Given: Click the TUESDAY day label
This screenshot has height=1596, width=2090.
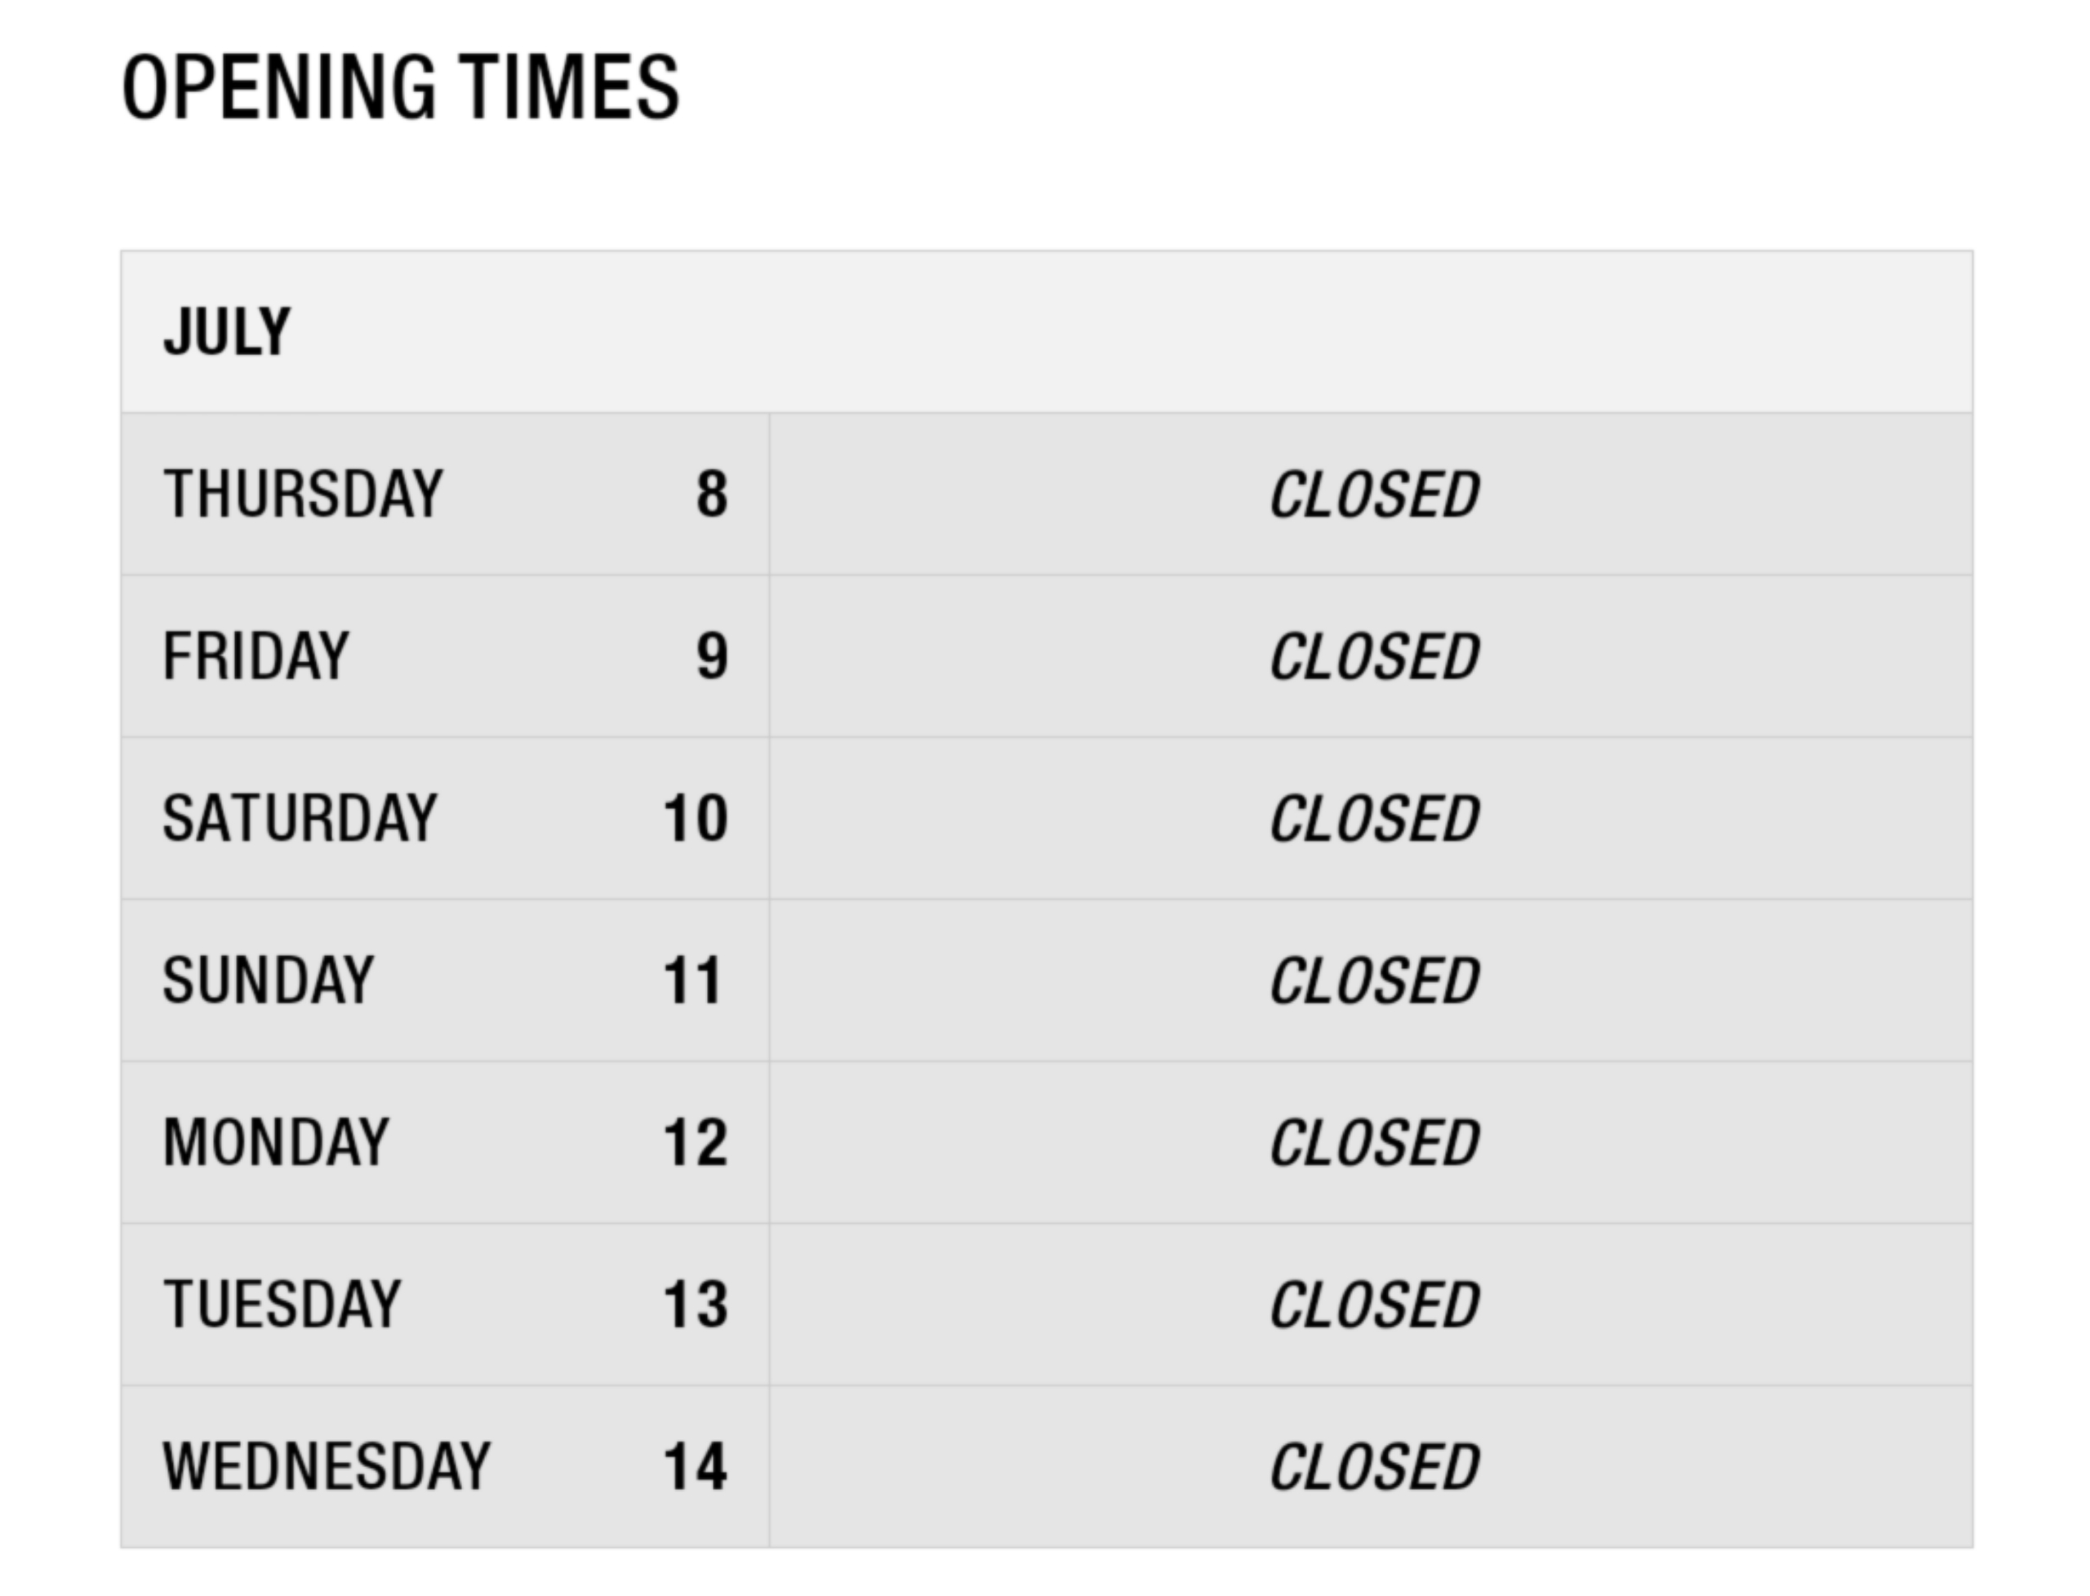Looking at the screenshot, I should point(282,1305).
